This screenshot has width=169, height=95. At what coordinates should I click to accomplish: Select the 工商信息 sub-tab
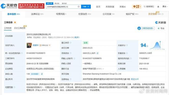[8, 28]
